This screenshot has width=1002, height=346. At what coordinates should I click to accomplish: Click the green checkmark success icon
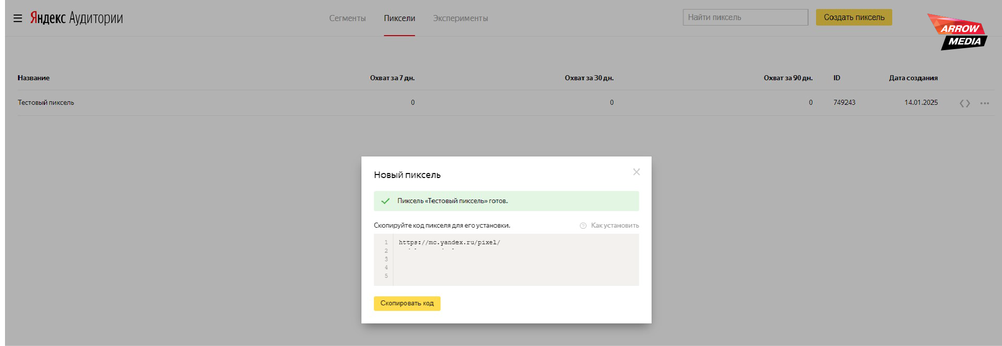385,201
